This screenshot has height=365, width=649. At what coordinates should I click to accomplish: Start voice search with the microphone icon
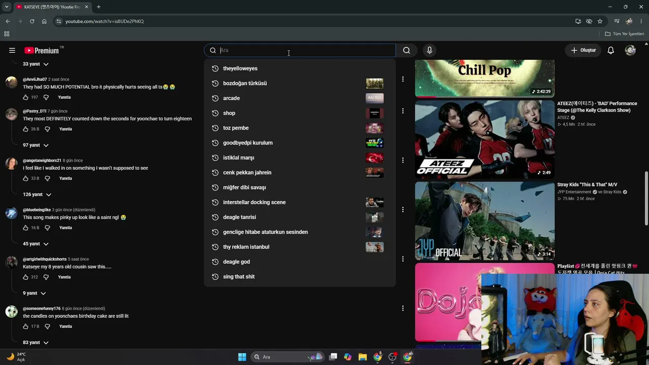click(x=429, y=50)
